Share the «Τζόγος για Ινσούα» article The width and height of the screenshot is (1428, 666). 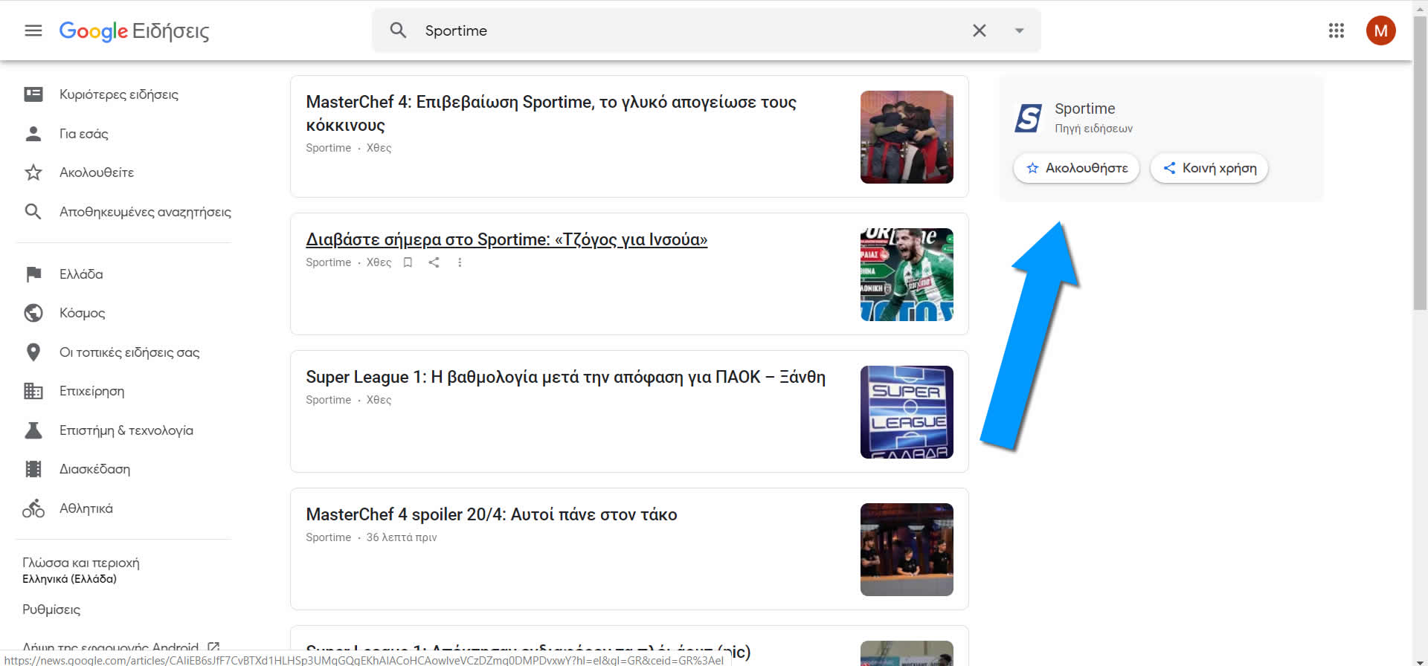point(434,262)
